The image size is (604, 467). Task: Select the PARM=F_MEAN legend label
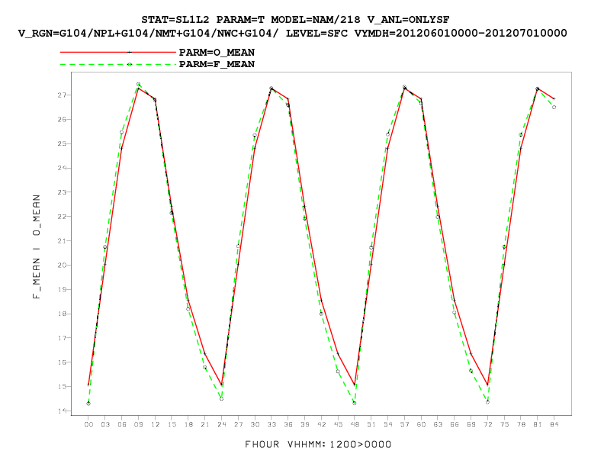217,64
